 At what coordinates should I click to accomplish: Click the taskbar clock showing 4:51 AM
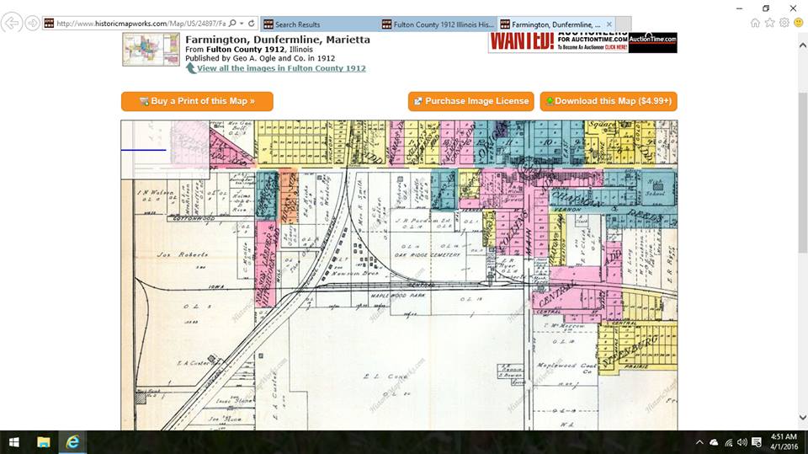[784, 442]
